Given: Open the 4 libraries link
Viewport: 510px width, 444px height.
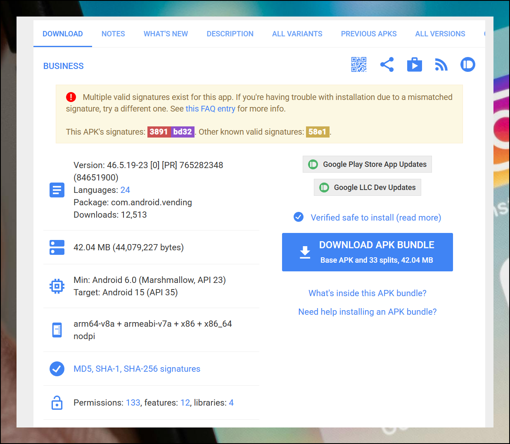Looking at the screenshot, I should point(231,403).
